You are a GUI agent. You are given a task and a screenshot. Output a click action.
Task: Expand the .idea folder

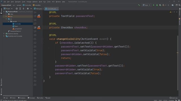click(6, 14)
